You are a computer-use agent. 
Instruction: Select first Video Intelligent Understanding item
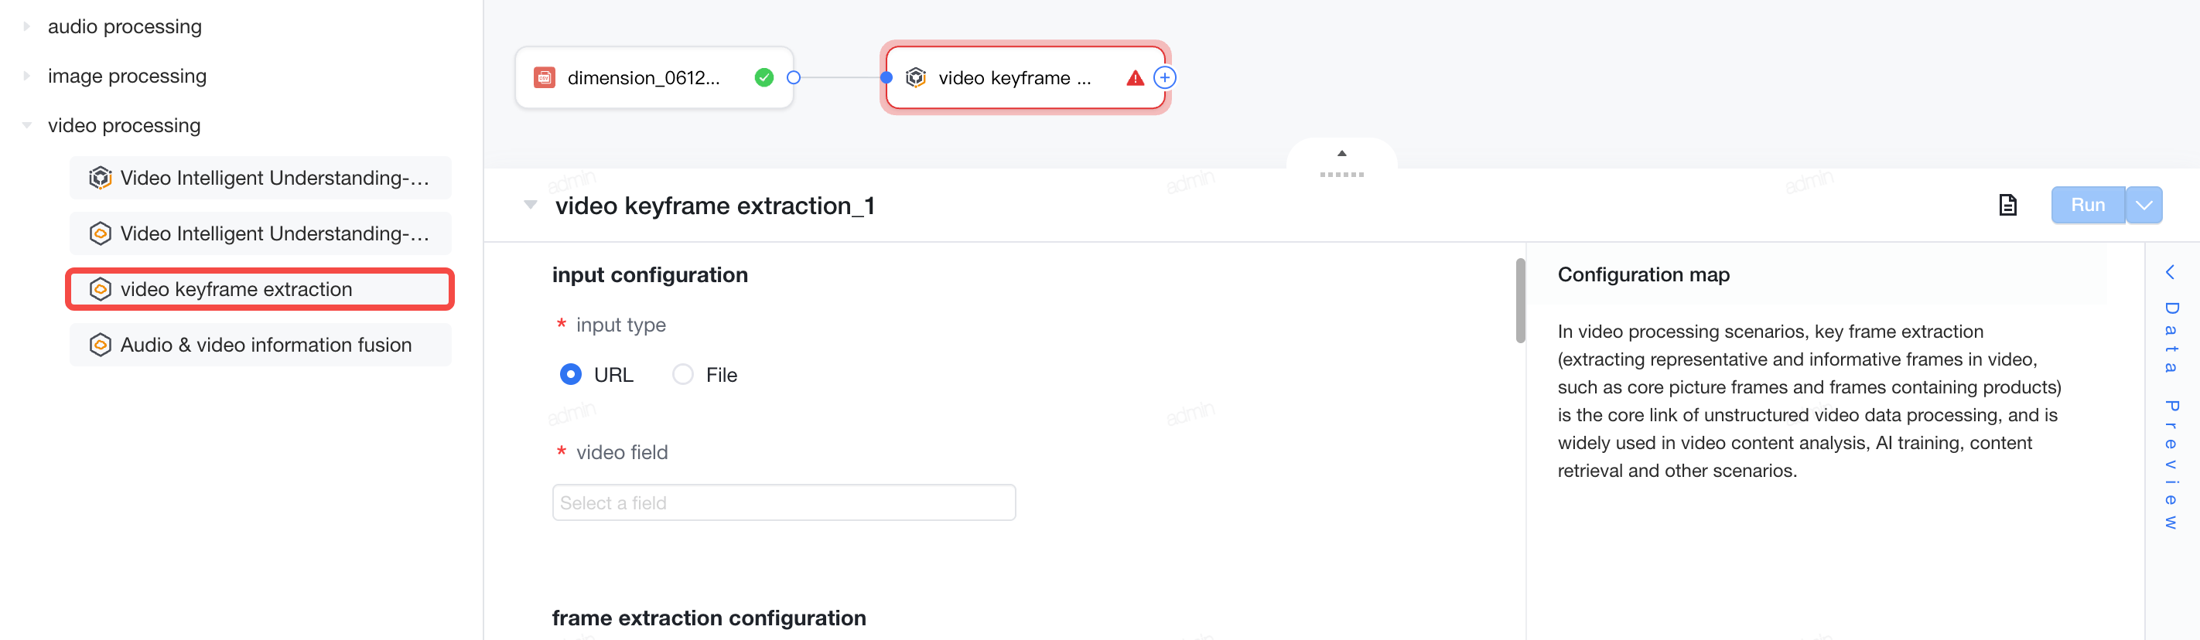click(260, 178)
